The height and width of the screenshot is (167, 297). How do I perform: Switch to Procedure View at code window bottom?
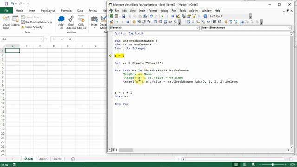(110, 150)
